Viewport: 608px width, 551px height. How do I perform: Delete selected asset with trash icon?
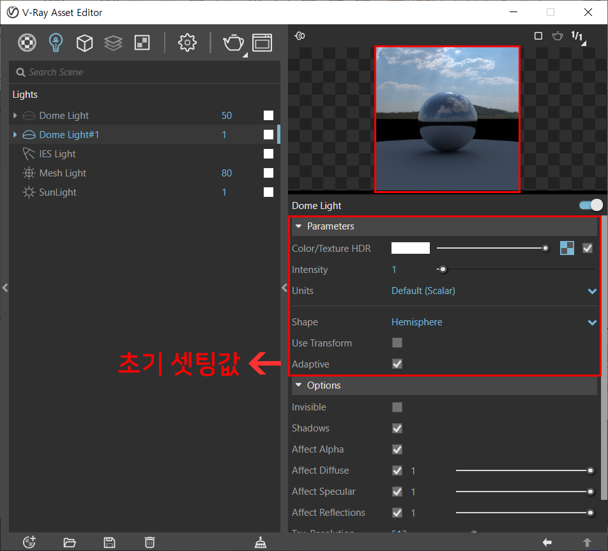coord(149,542)
